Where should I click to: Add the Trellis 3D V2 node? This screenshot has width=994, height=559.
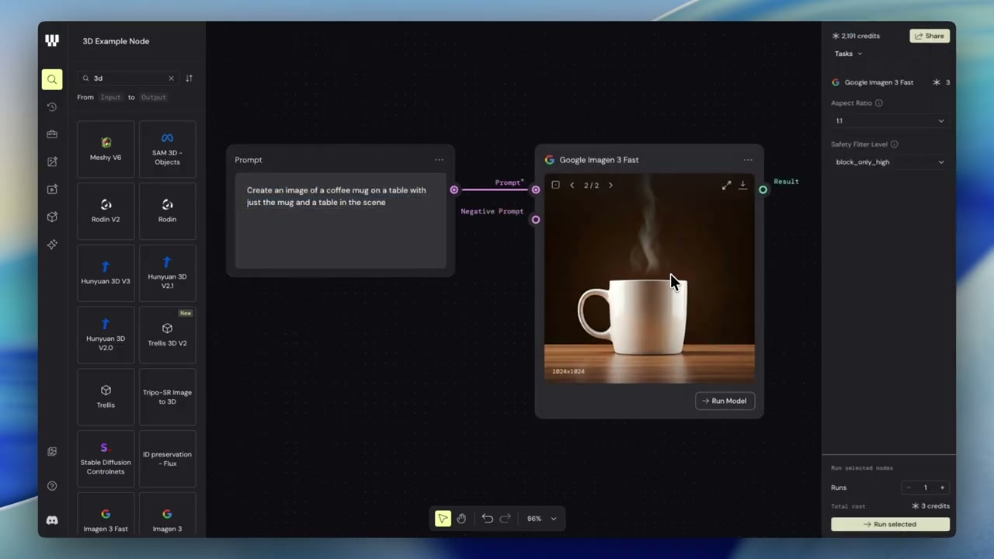(x=167, y=335)
